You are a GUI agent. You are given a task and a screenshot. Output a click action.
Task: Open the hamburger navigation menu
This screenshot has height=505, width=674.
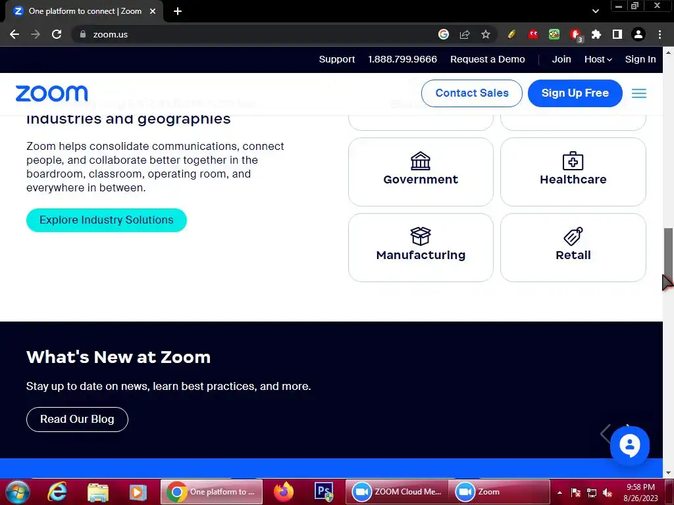638,93
